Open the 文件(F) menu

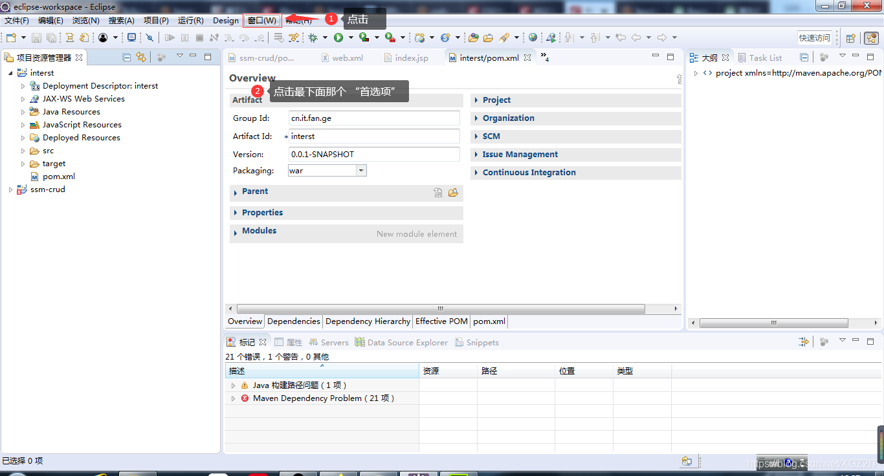[17, 20]
